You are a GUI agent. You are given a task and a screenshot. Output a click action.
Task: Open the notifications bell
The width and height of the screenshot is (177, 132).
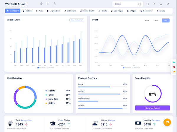[x=154, y=4]
